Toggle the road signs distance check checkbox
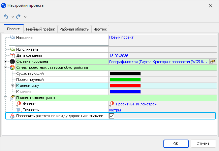 (x=112, y=116)
